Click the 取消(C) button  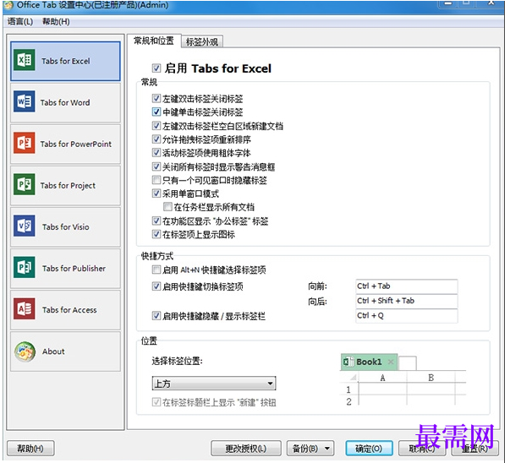[422, 449]
